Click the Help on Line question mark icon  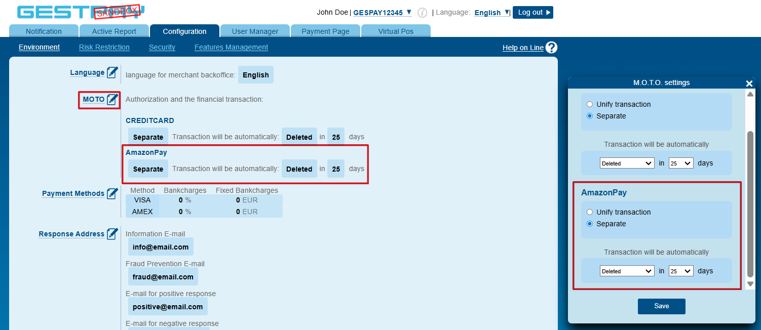tap(551, 48)
